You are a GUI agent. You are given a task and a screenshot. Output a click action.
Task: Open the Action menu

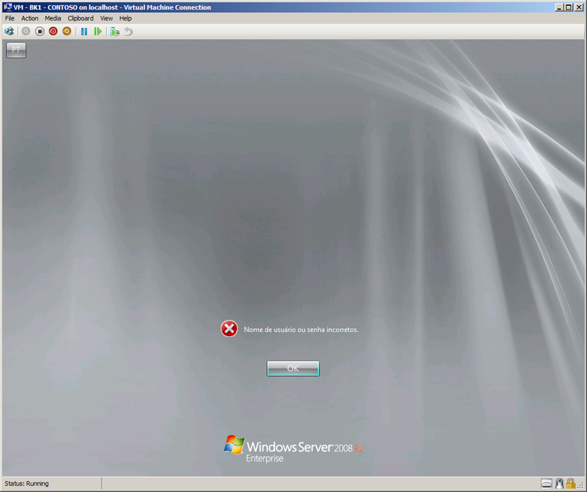pos(30,19)
